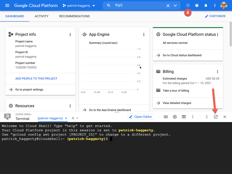Open the Project info card options menu
Viewport: 232px width, 174px height.
(70, 34)
